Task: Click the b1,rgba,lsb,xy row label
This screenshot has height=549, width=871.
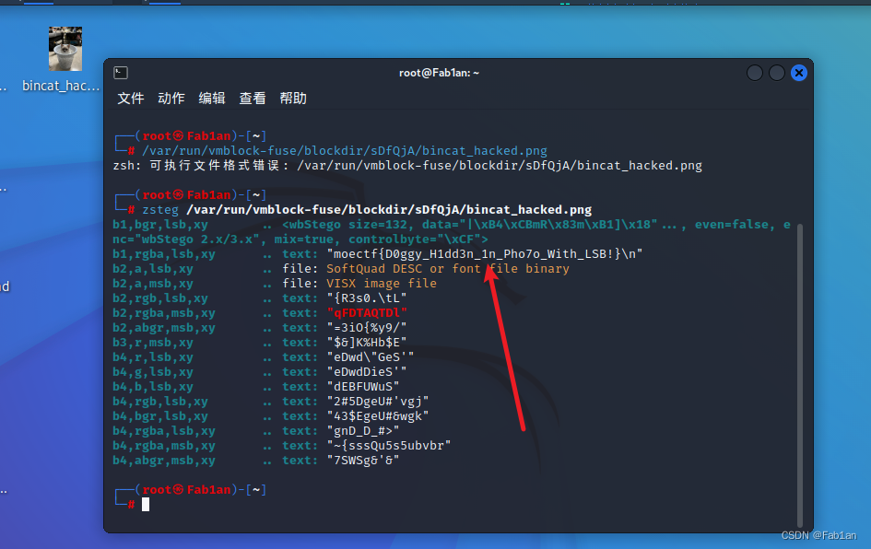Action: [x=164, y=254]
